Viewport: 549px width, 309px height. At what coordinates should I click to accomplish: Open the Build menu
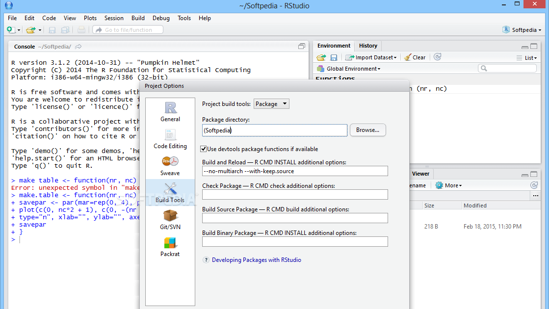[138, 18]
